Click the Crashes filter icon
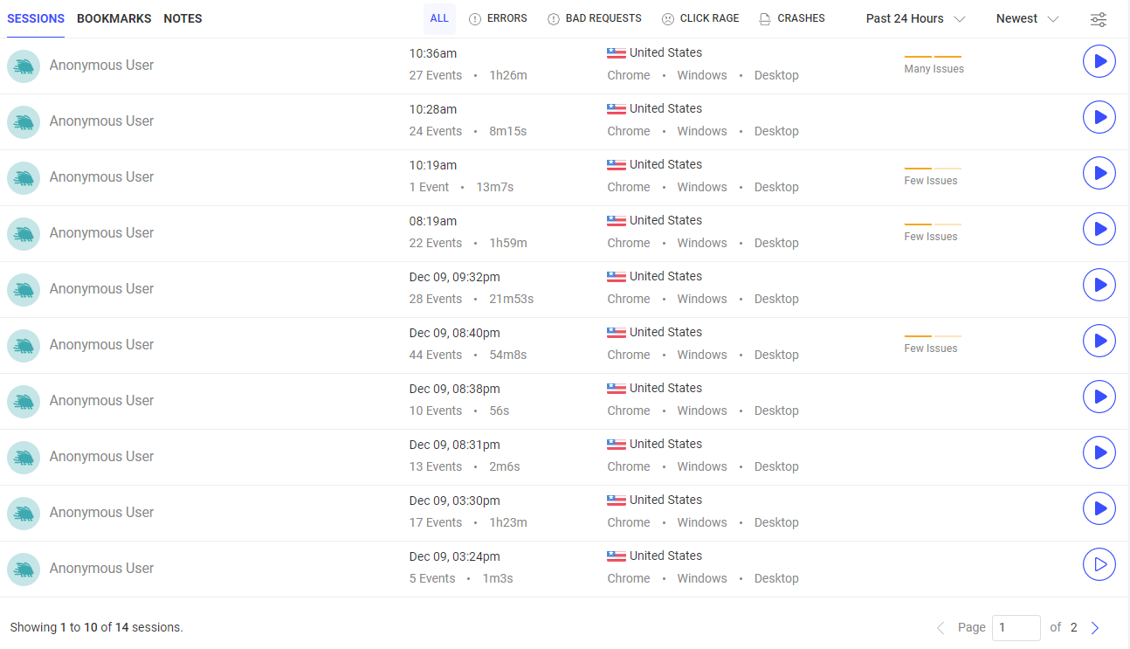Image resolution: width=1130 pixels, height=649 pixels. pyautogui.click(x=765, y=19)
